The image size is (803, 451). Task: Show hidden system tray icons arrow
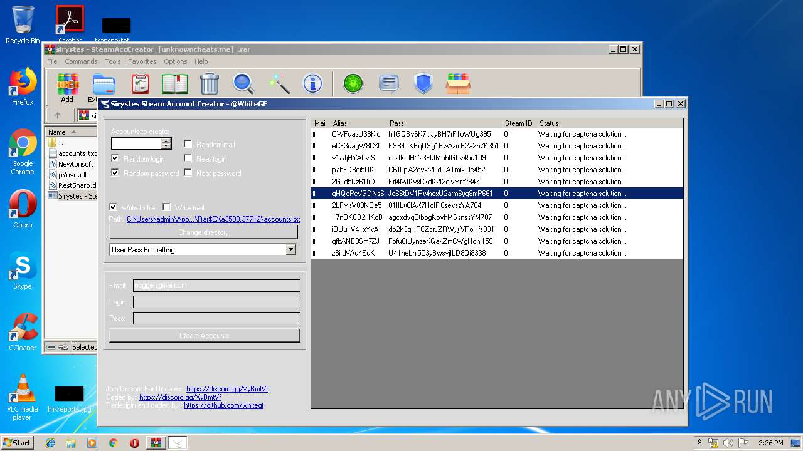coord(700,443)
